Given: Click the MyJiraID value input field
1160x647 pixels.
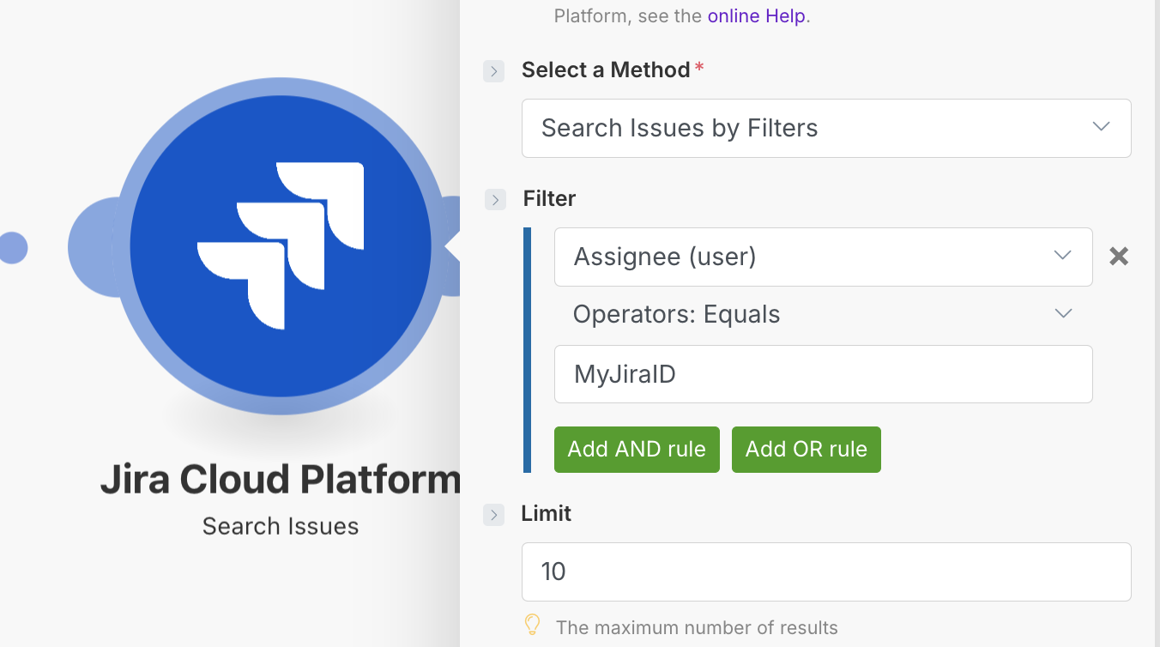Looking at the screenshot, I should [823, 374].
